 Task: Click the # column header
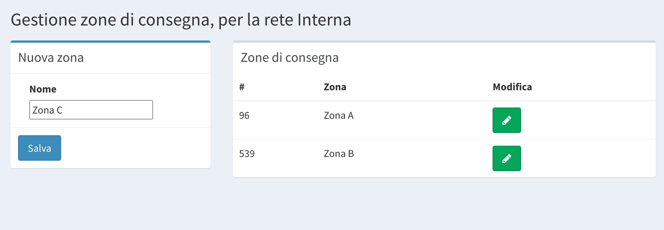(x=242, y=87)
